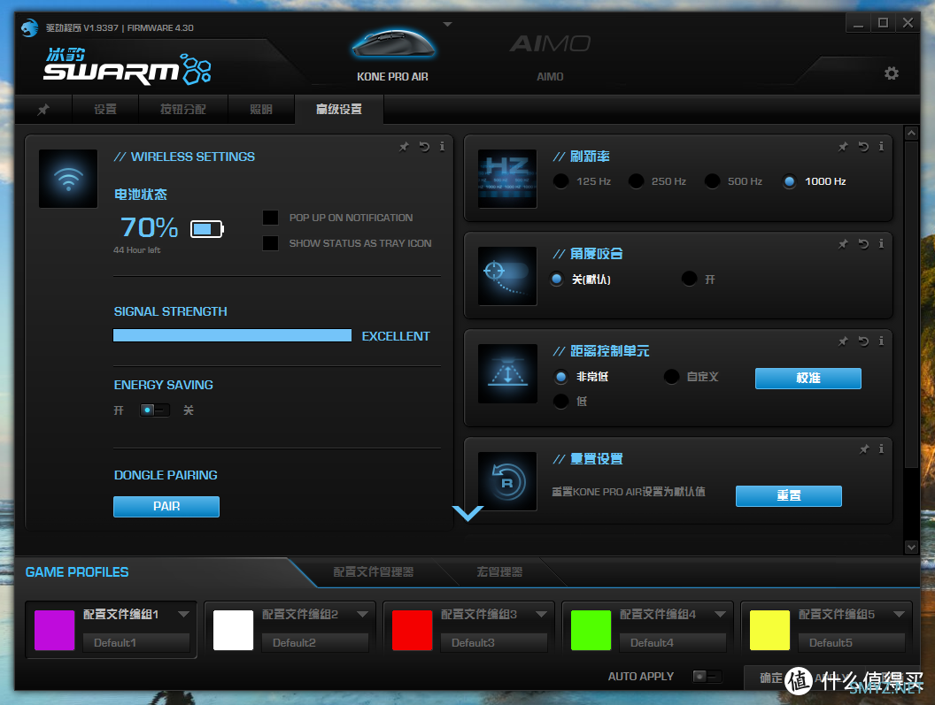Switch to the 照明 tab

[261, 110]
